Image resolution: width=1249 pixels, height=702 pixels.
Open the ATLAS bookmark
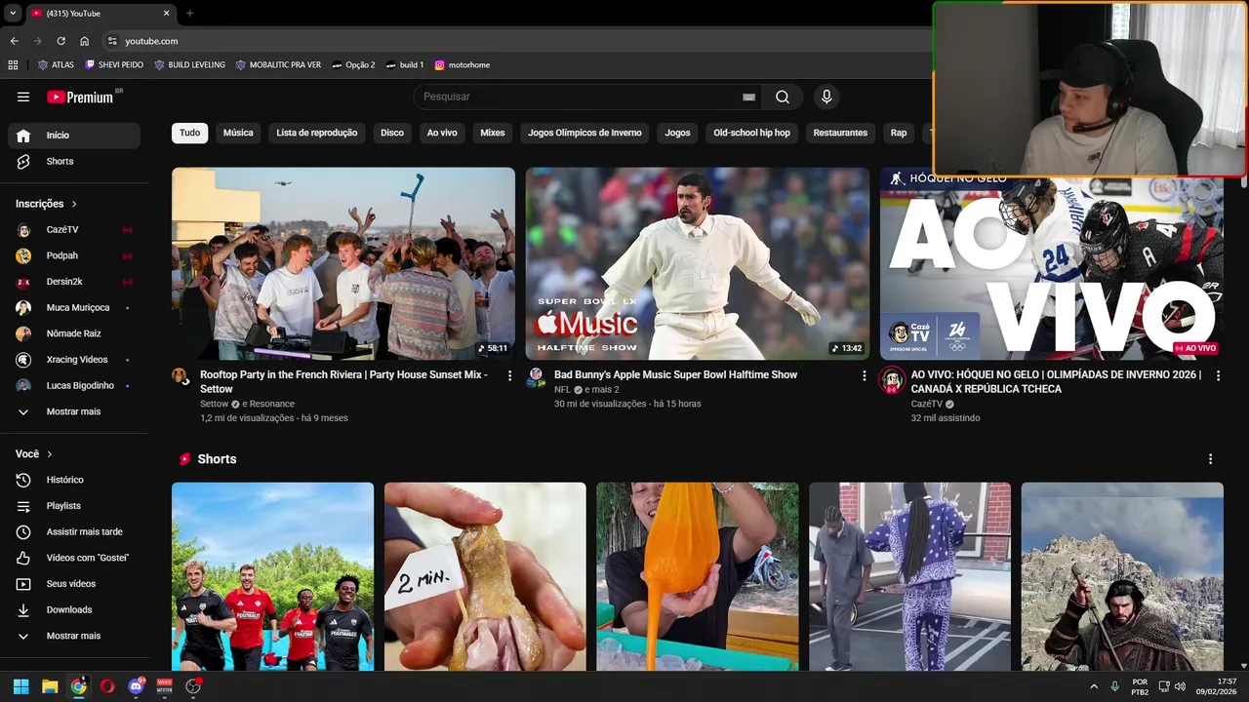56,65
